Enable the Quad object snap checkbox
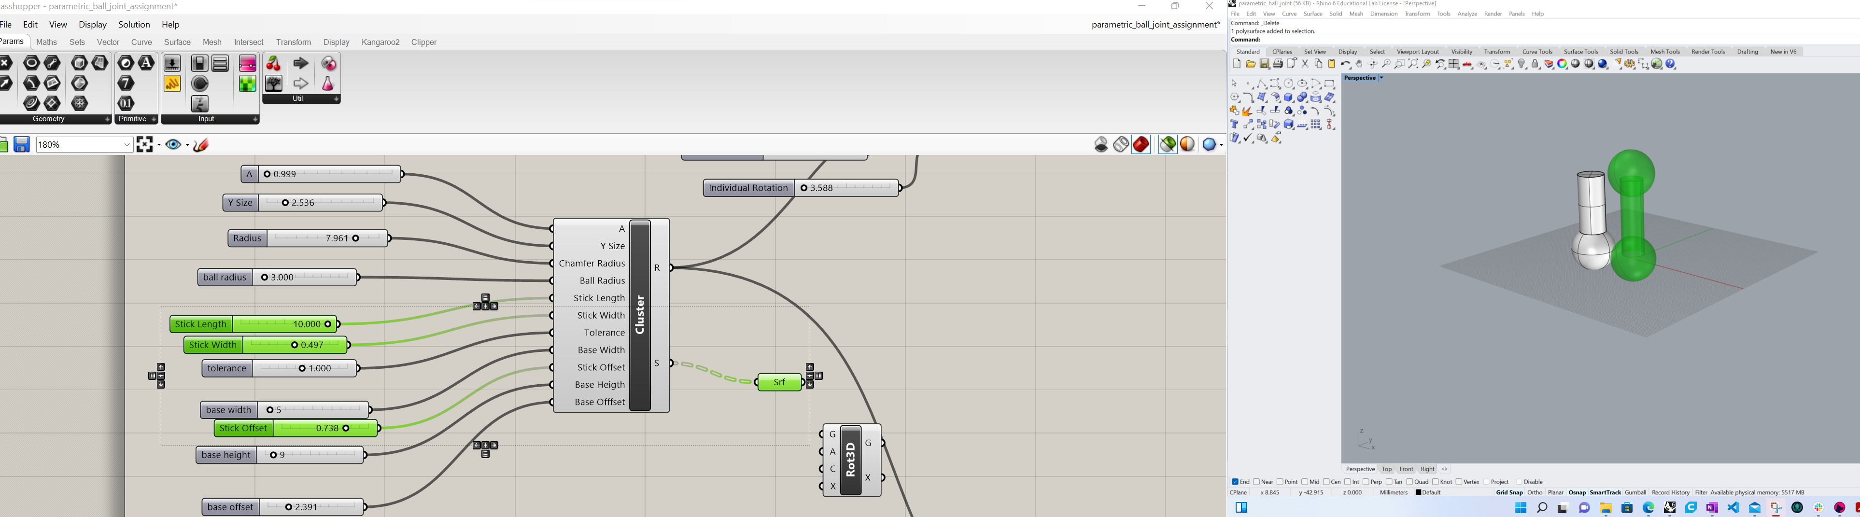 coord(1410,482)
